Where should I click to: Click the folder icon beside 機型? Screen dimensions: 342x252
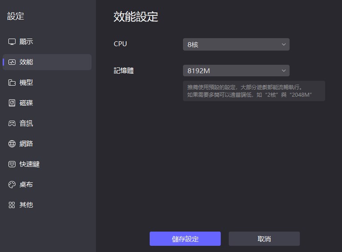pyautogui.click(x=12, y=83)
